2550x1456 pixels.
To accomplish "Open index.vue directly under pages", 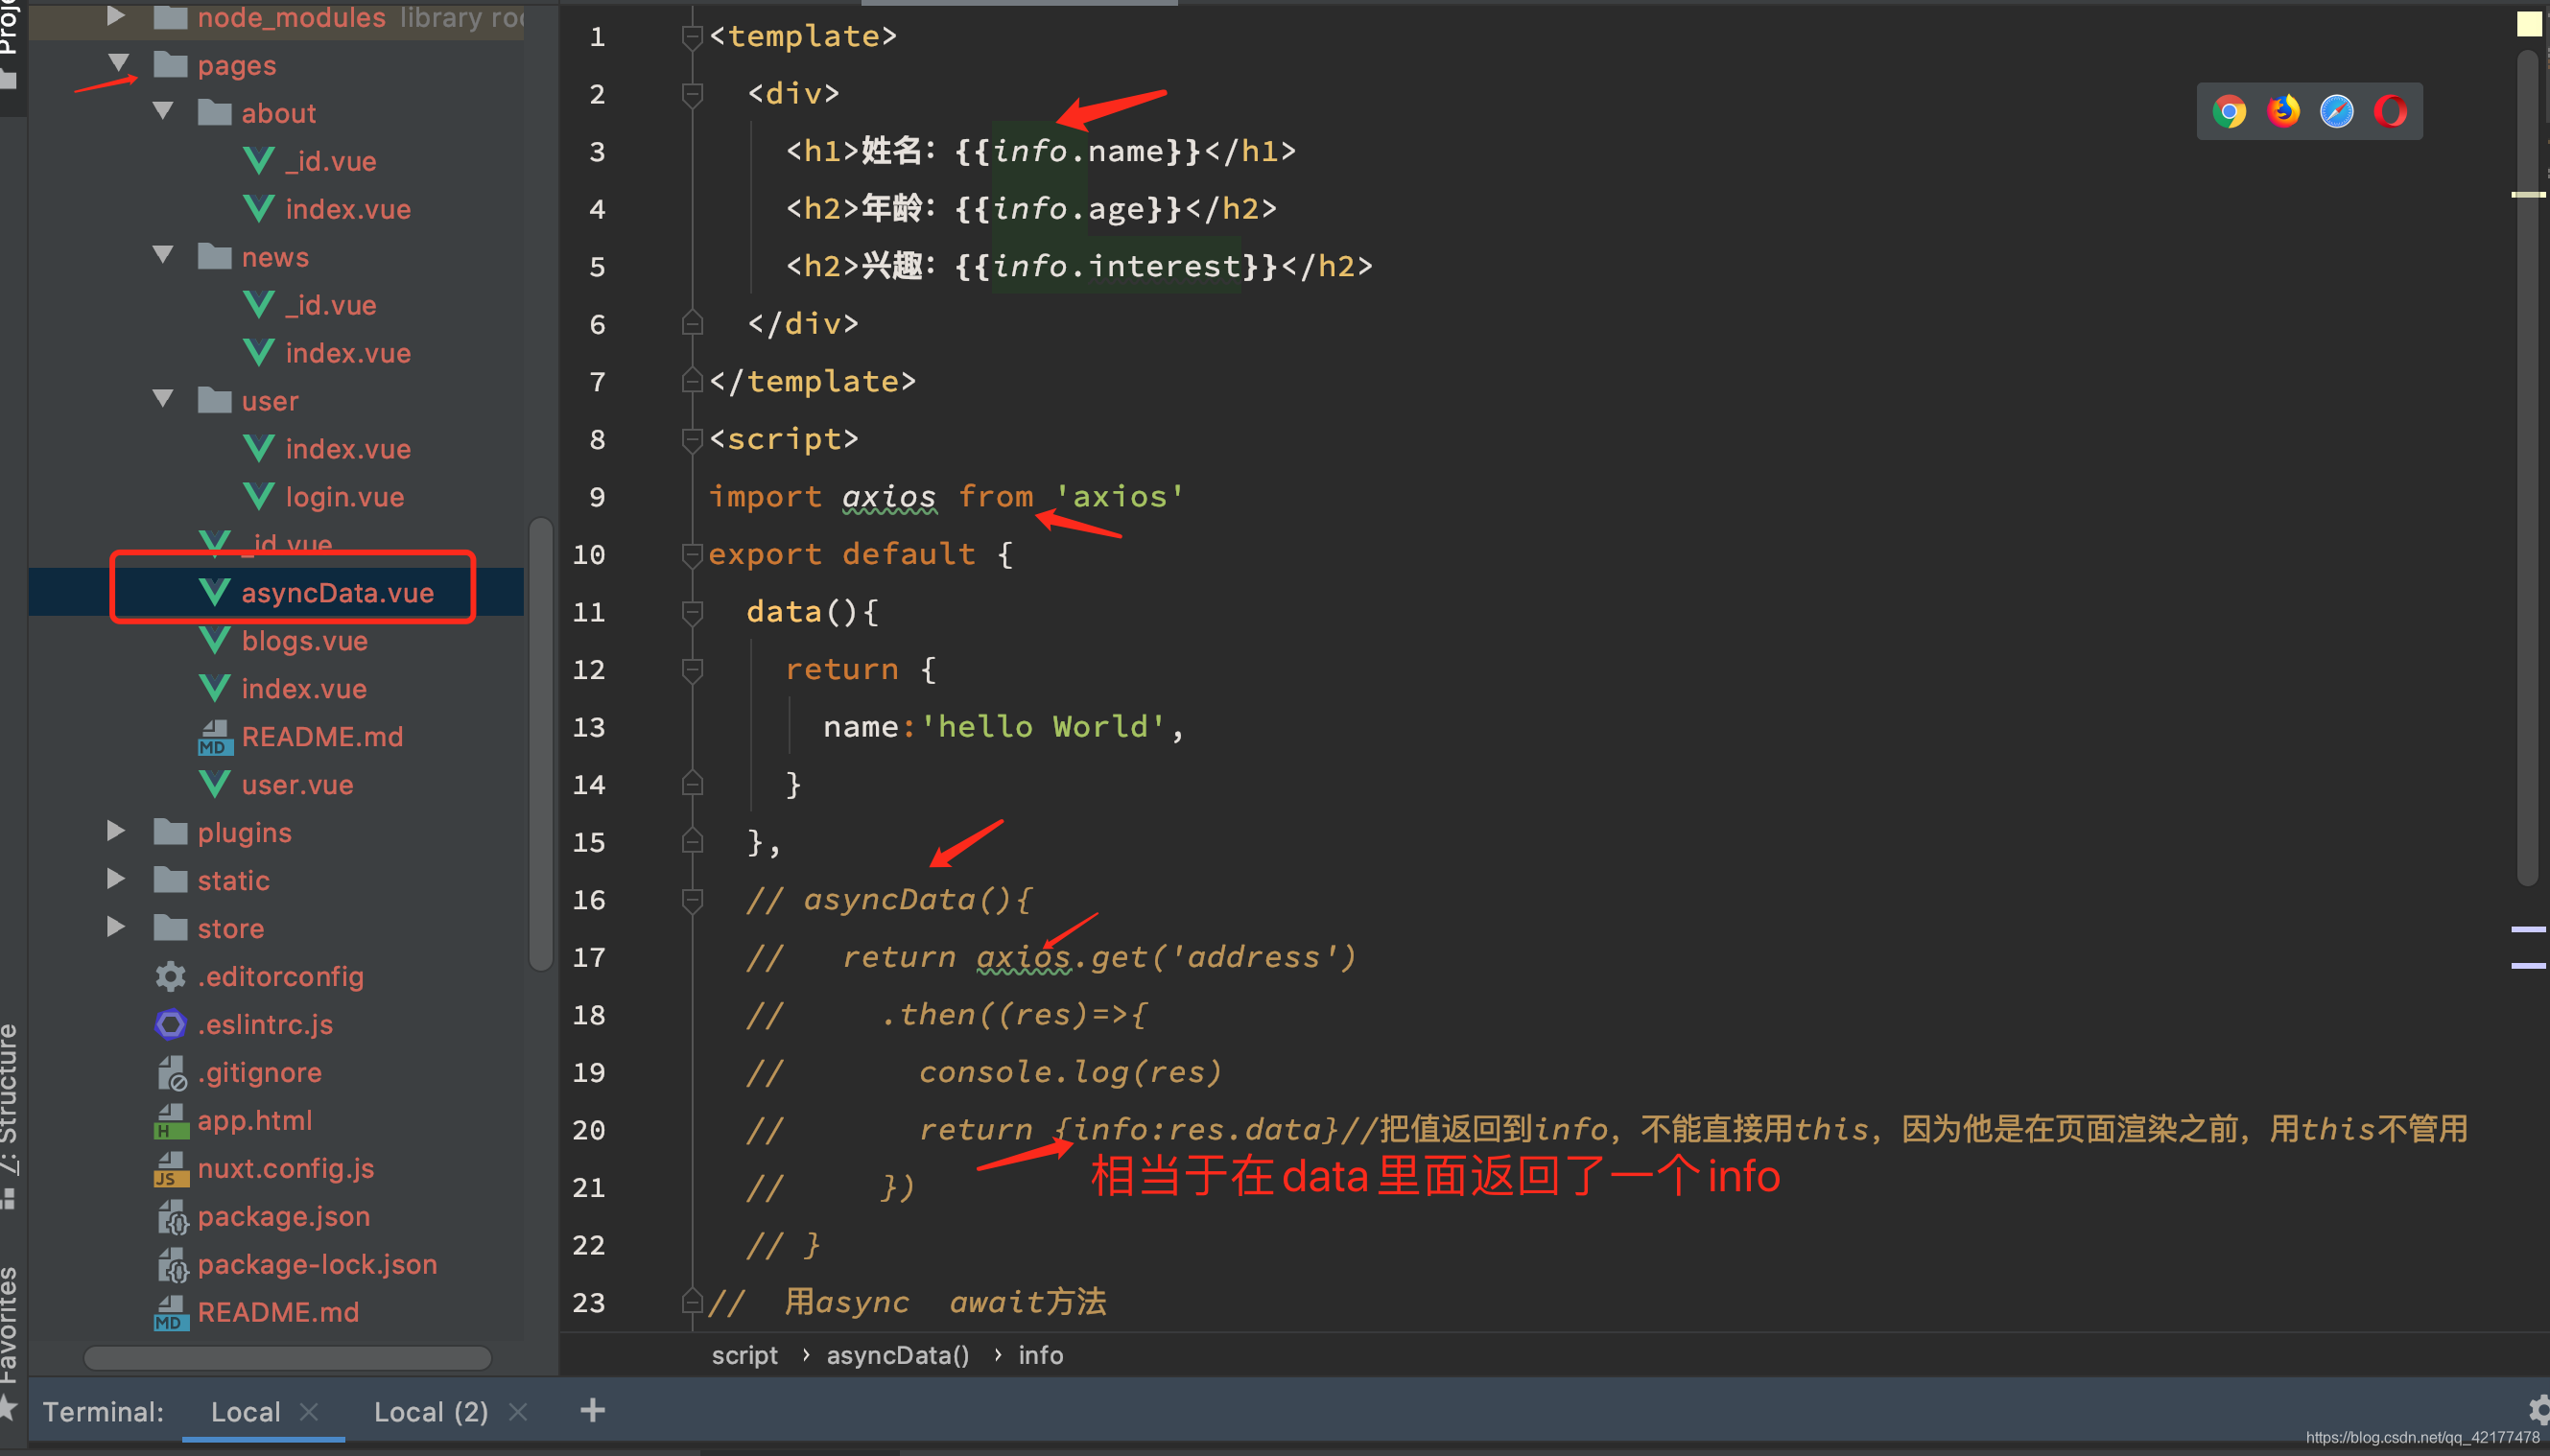I will pos(304,688).
